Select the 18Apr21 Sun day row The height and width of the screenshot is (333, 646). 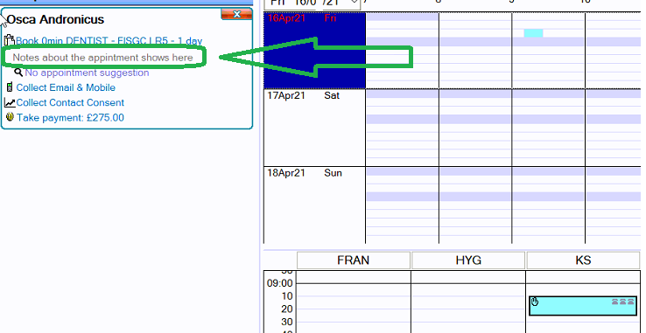(315, 205)
